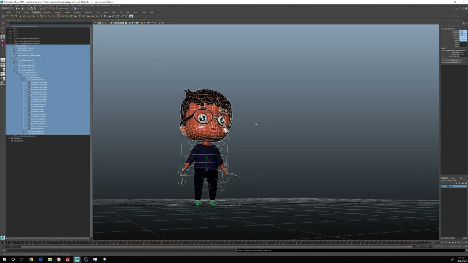Click the Translate X value field in Channel Box
468x263 pixels.
click(463, 31)
